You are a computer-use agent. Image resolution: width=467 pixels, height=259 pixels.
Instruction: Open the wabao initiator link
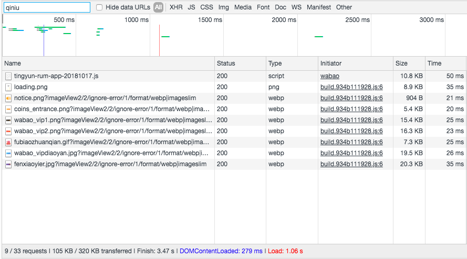(330, 76)
